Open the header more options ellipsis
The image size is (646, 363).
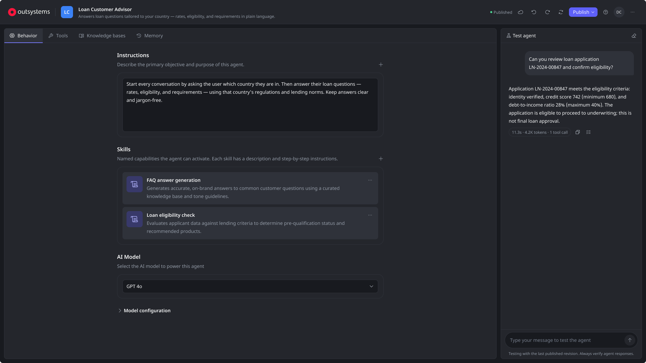pos(633,12)
